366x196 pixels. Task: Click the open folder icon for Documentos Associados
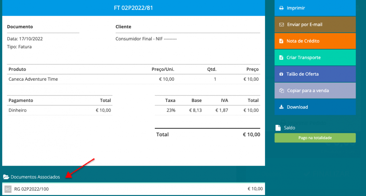point(6,177)
